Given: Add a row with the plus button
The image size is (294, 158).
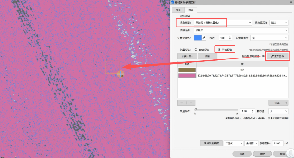Looking at the screenshot, I should [182, 103].
